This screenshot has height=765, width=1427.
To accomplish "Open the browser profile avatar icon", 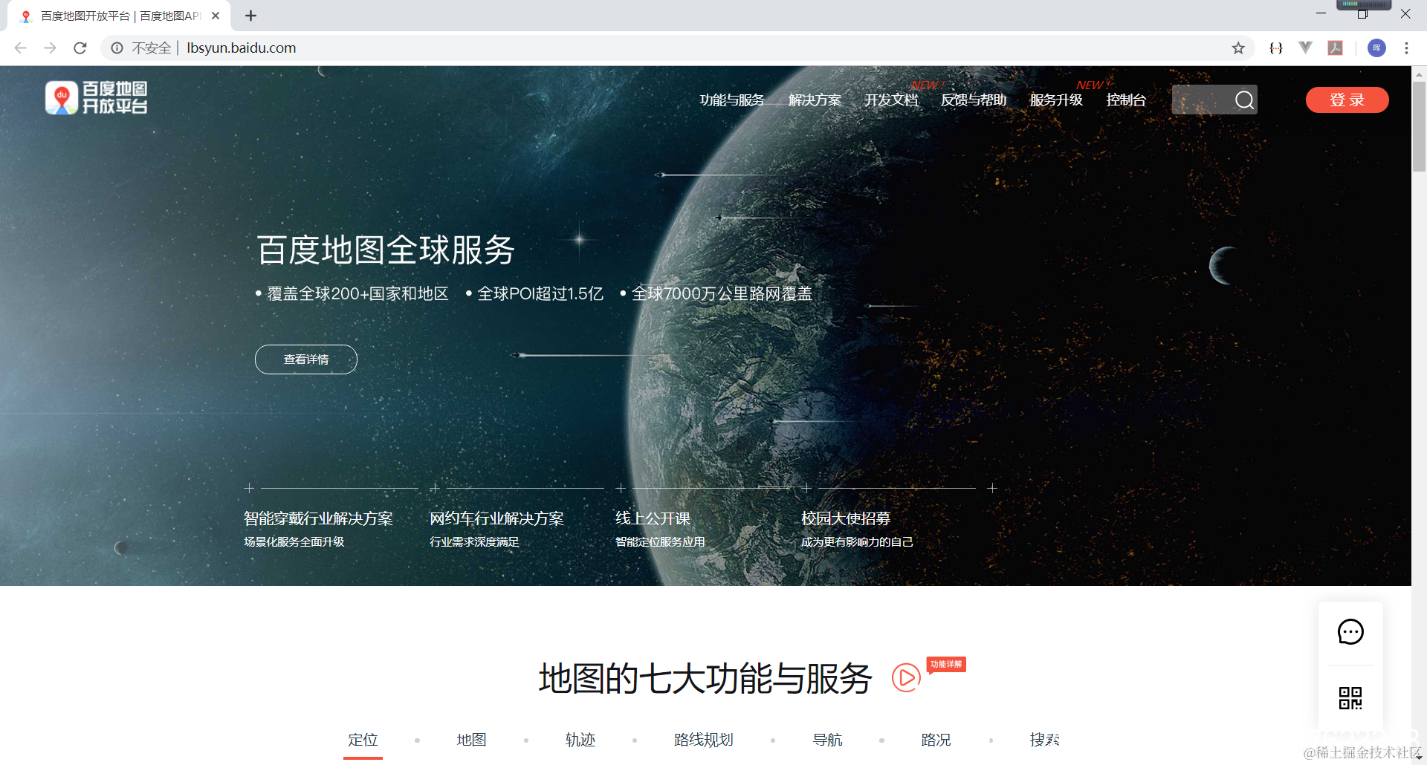I will [1376, 48].
